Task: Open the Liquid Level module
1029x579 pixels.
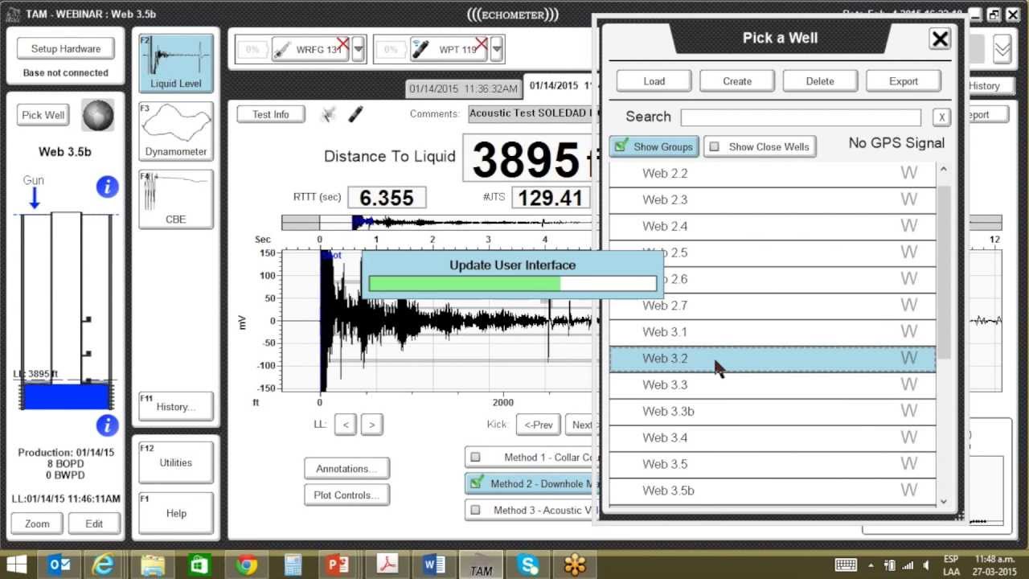Action: pos(176,63)
